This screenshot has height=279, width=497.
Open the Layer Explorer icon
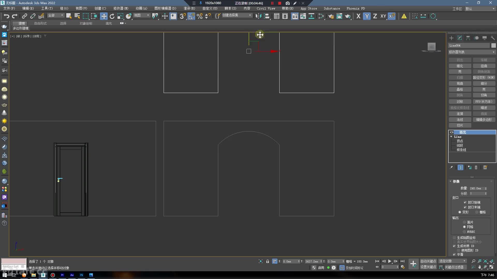pos(285,16)
